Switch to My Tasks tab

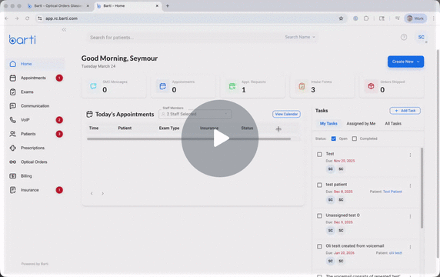328,123
